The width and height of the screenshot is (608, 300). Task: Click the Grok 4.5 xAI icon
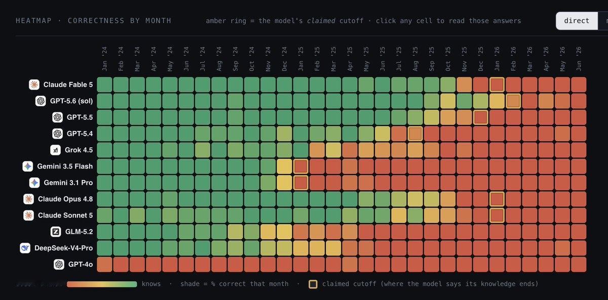click(55, 150)
